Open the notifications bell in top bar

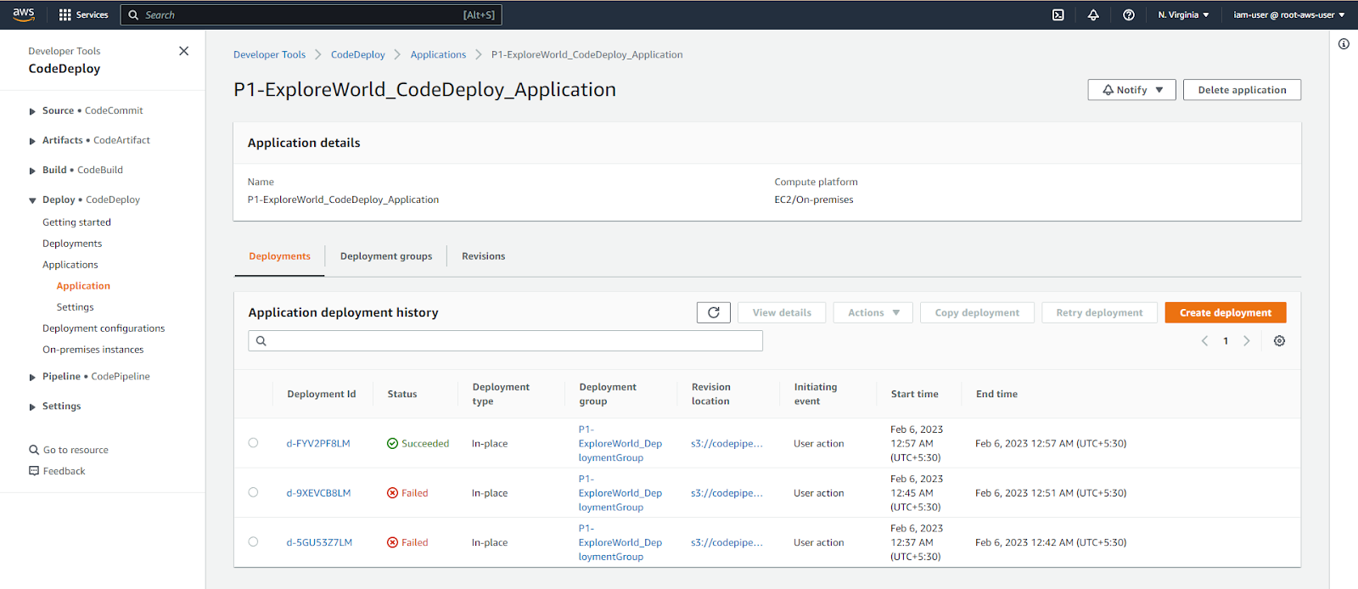1093,14
